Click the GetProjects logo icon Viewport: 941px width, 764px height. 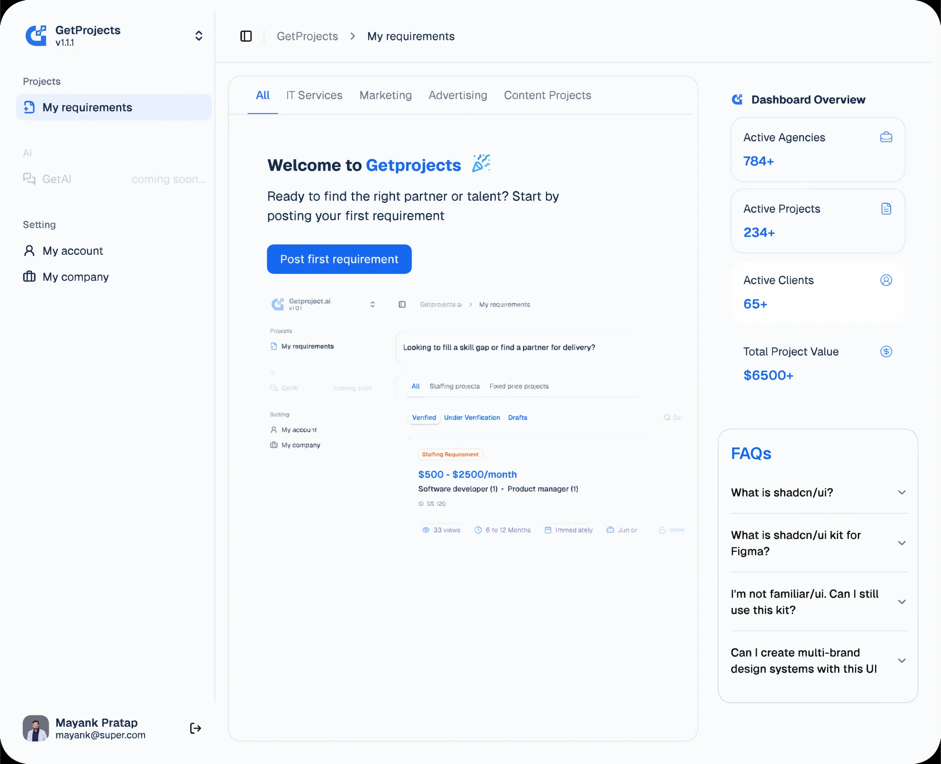(x=36, y=36)
